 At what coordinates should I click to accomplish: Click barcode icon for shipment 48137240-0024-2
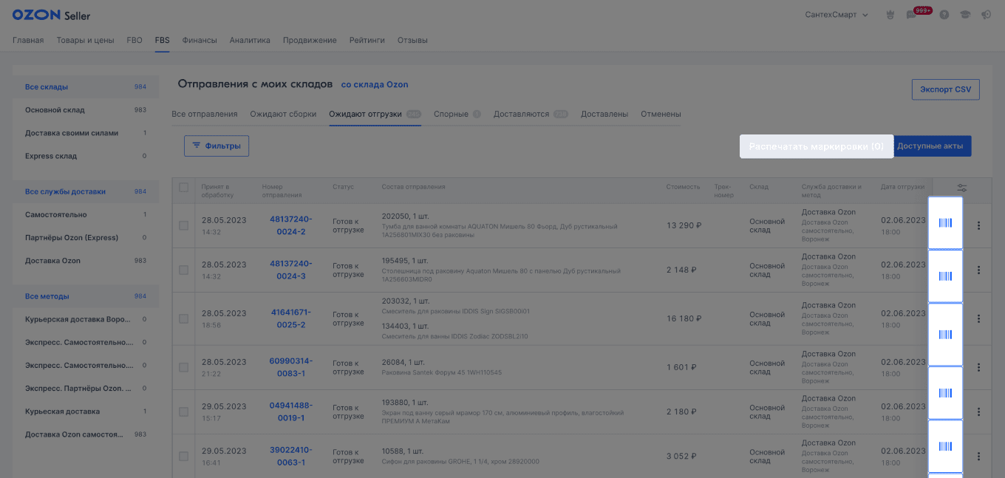[945, 223]
